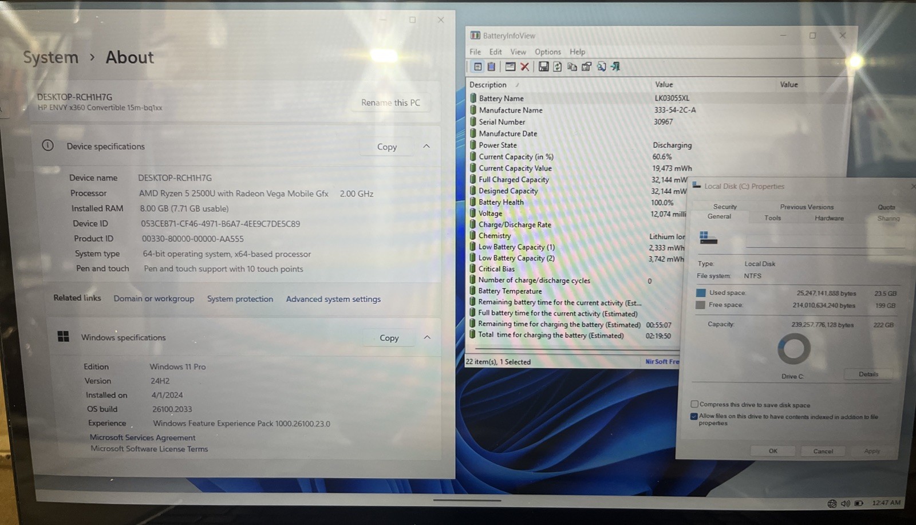Screen dimensions: 916x525
Task: Go back to System in the breadcrumb
Action: click(x=50, y=57)
